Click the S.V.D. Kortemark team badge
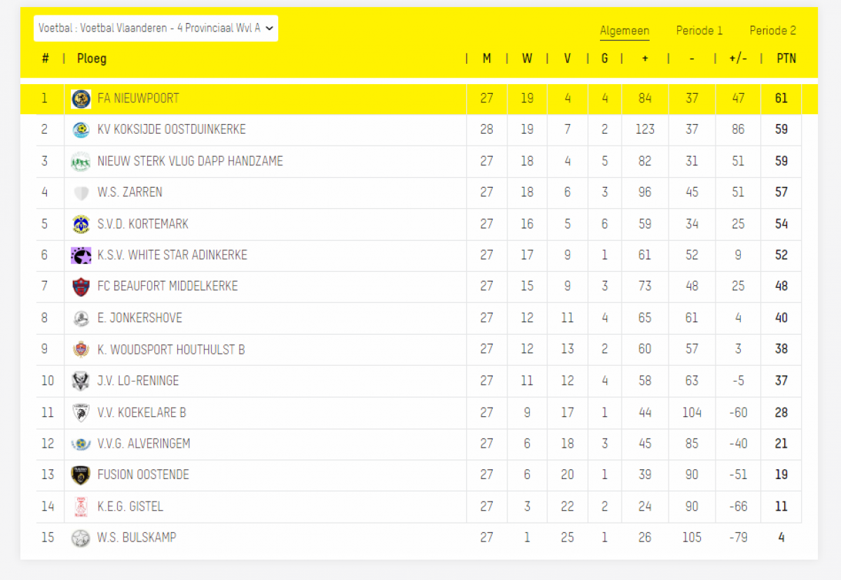The width and height of the screenshot is (841, 580). point(81,224)
